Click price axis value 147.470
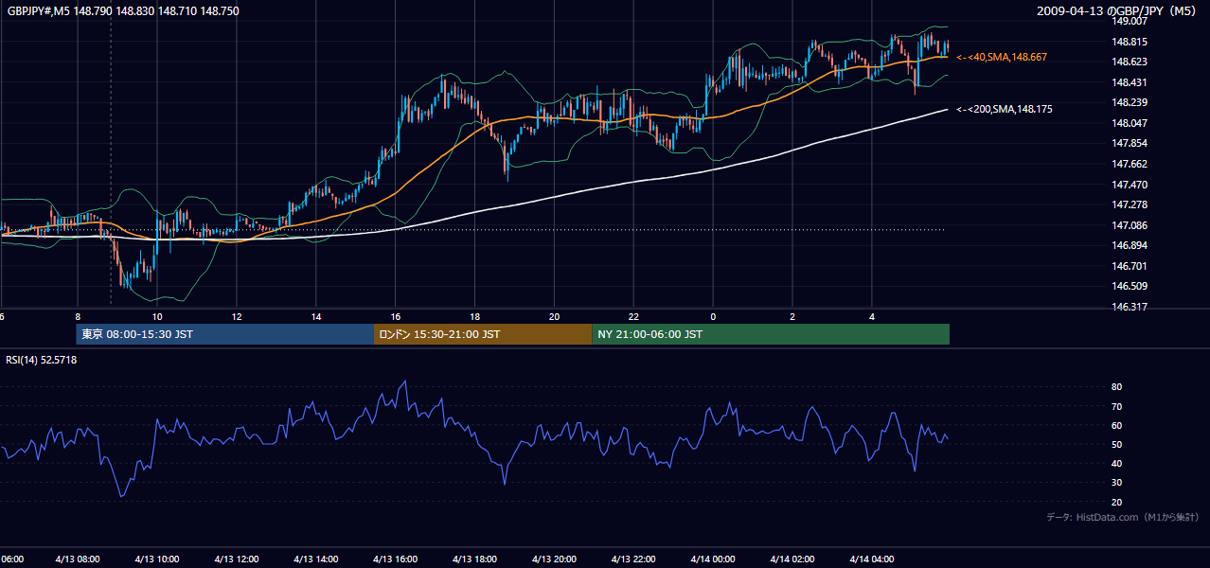This screenshot has width=1210, height=568. tap(1131, 185)
